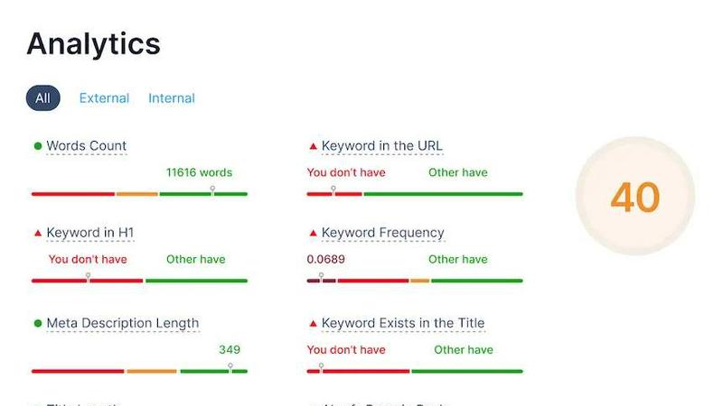Click red triangle beside Keyword in the URL
Image resolution: width=723 pixels, height=406 pixels.
pos(314,146)
